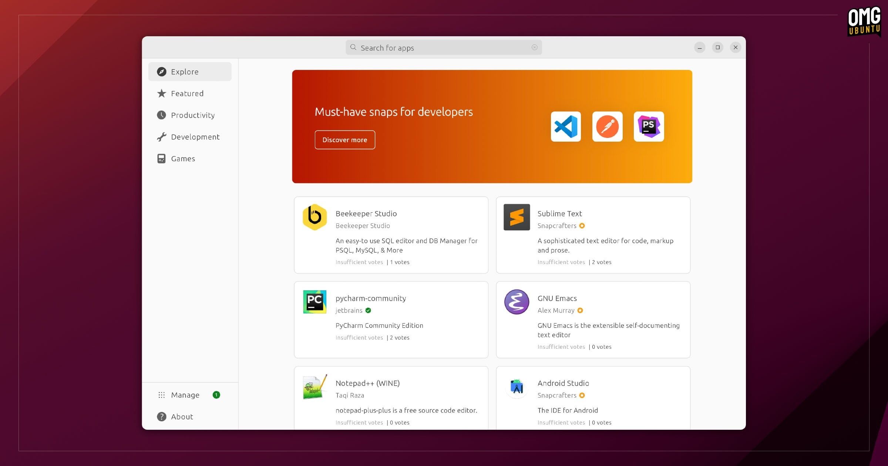Click the '2 votes' text on Sublime Text
This screenshot has width=888, height=466.
click(x=602, y=262)
